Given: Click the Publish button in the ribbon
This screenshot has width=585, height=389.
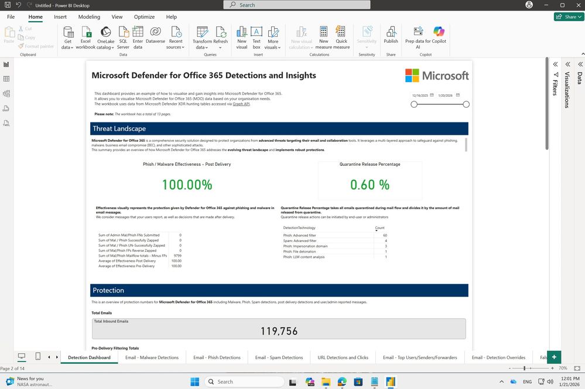Looking at the screenshot, I should 391,36.
